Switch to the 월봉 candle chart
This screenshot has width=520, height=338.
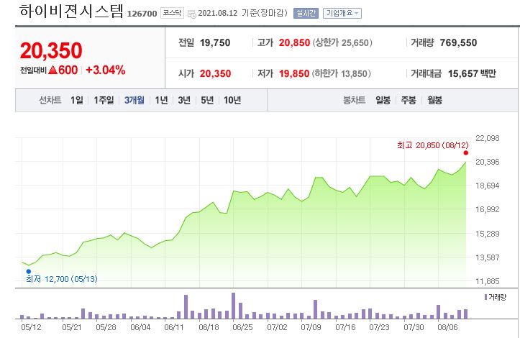tap(434, 100)
